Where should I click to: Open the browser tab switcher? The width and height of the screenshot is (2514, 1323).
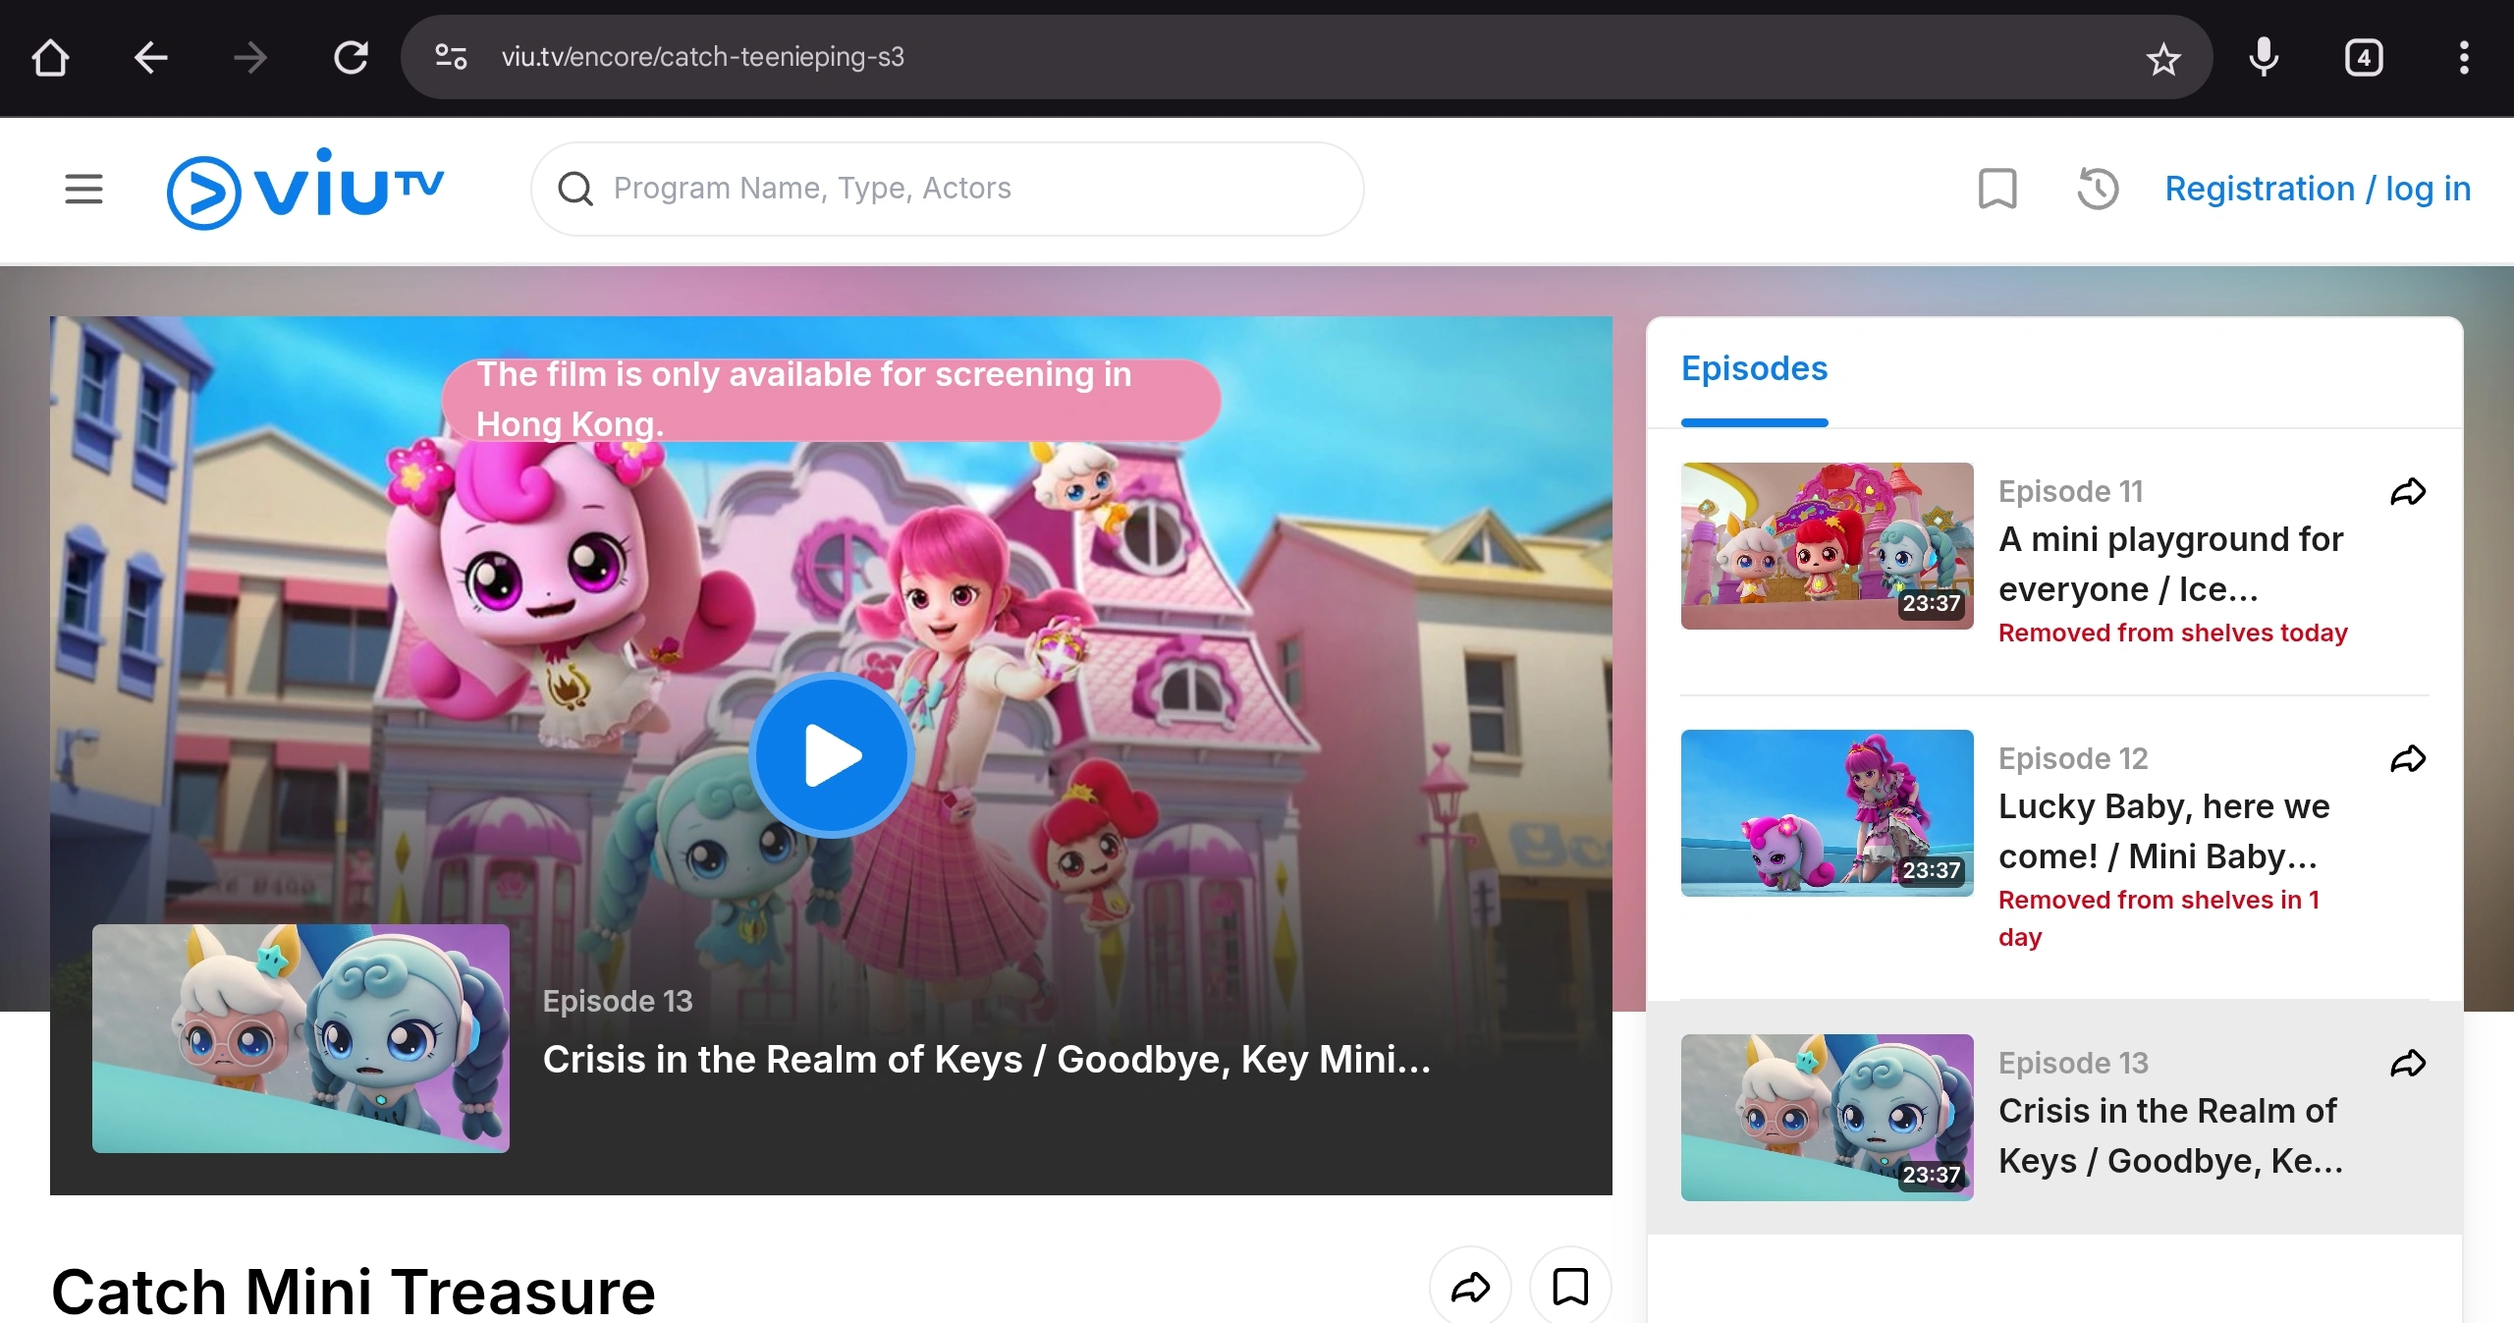2364,57
